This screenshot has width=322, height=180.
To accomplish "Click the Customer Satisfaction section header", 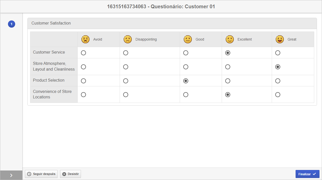I will pyautogui.click(x=172, y=23).
